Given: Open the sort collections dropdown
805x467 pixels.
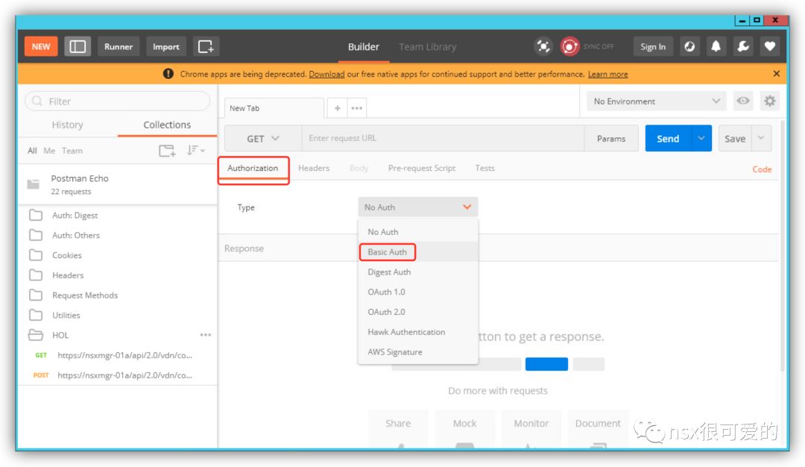Looking at the screenshot, I should (x=195, y=150).
